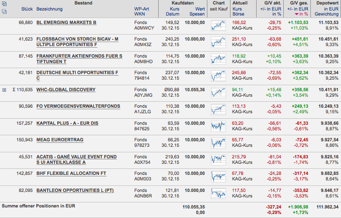Select average purchase price Ø90,88
Image resolution: width=341 pixels, height=218 pixels.
tap(172, 90)
